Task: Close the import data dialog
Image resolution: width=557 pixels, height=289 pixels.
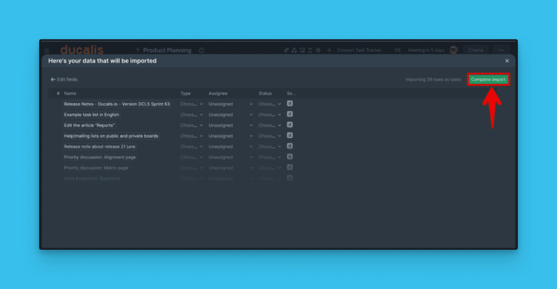Action: point(507,61)
